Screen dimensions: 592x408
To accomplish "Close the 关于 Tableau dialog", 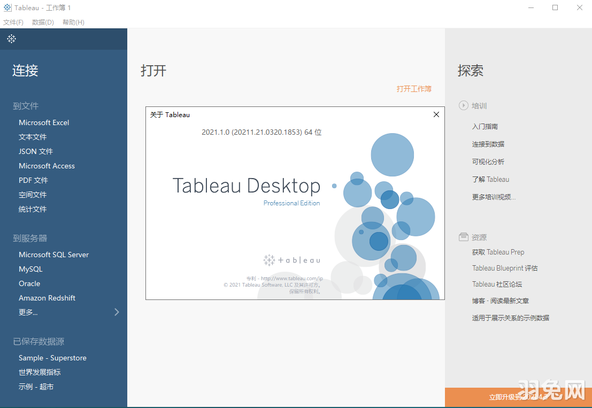I will (436, 114).
